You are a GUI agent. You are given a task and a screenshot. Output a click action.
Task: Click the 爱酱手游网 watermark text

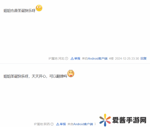129,120
